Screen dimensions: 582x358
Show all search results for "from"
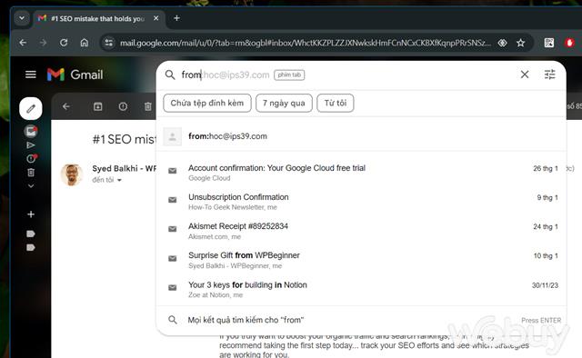(x=361, y=320)
